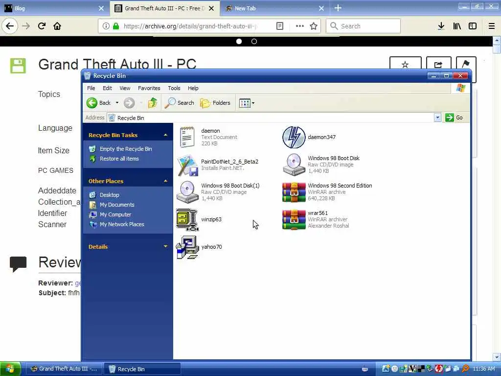Toggle the Firefox sidebar icon

tap(473, 26)
